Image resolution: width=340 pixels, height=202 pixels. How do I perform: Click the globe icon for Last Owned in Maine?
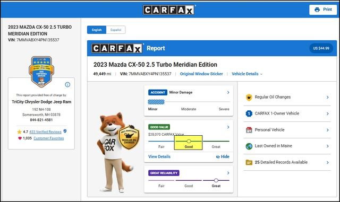tap(249, 146)
